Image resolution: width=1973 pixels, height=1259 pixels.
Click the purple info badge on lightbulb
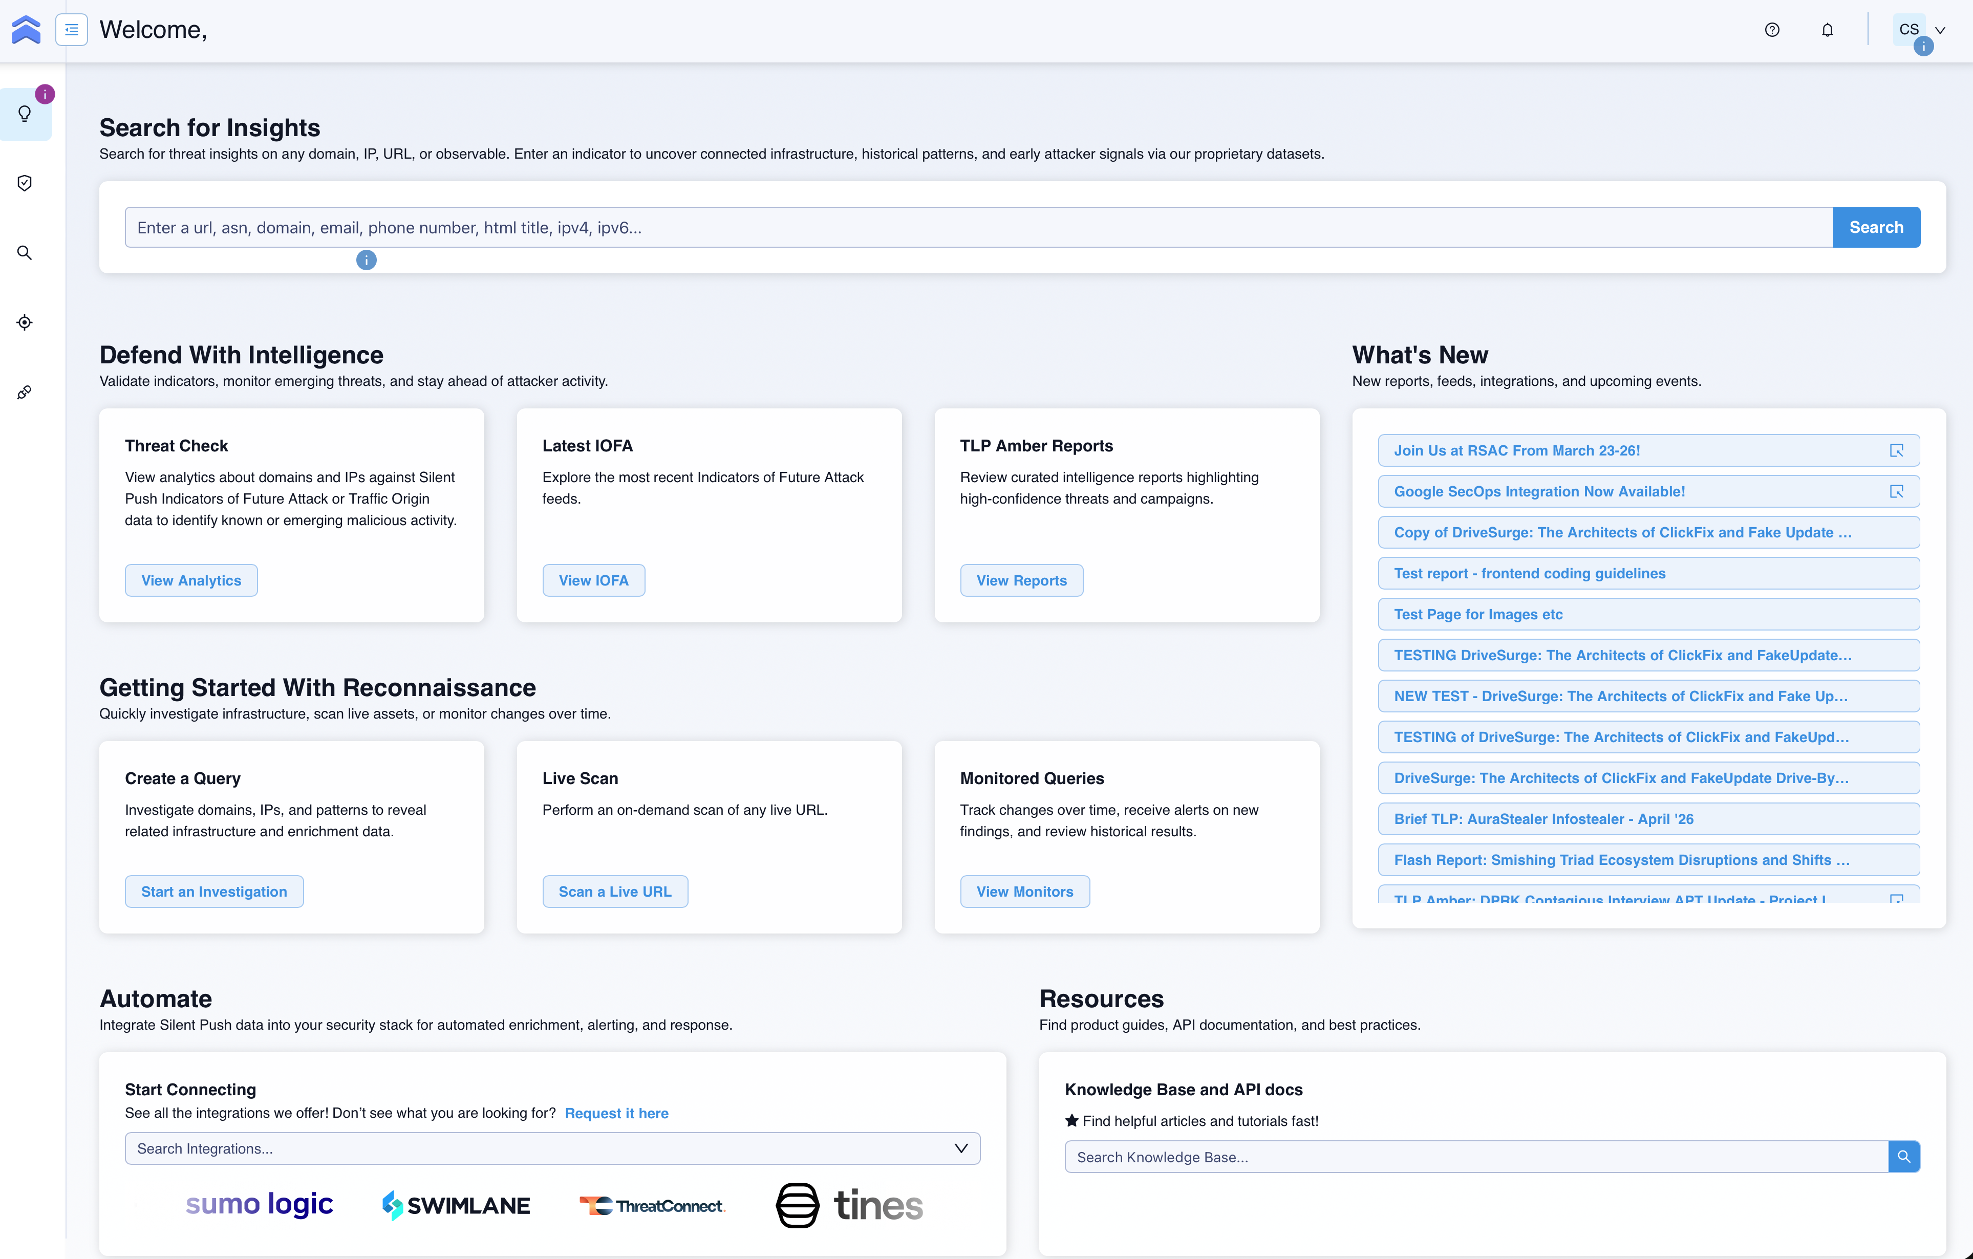(45, 94)
